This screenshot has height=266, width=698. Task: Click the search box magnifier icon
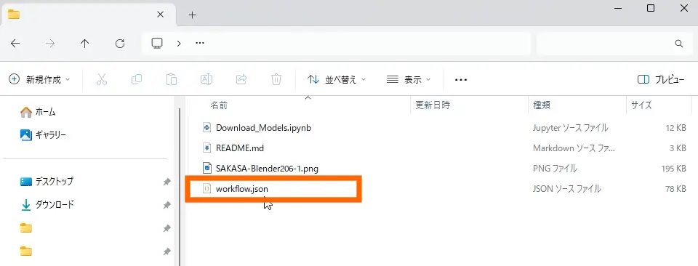pos(679,44)
